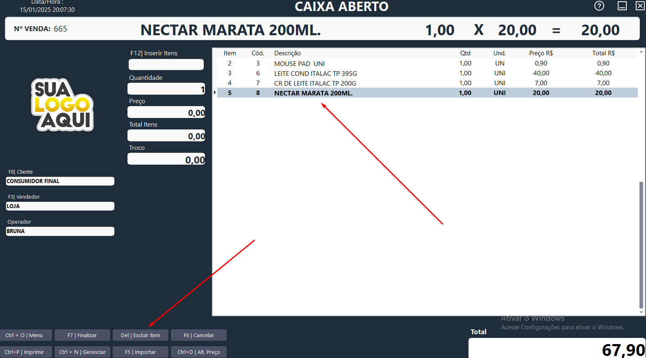646x358 pixels.
Task: Click the Qtd column header
Action: coord(465,53)
